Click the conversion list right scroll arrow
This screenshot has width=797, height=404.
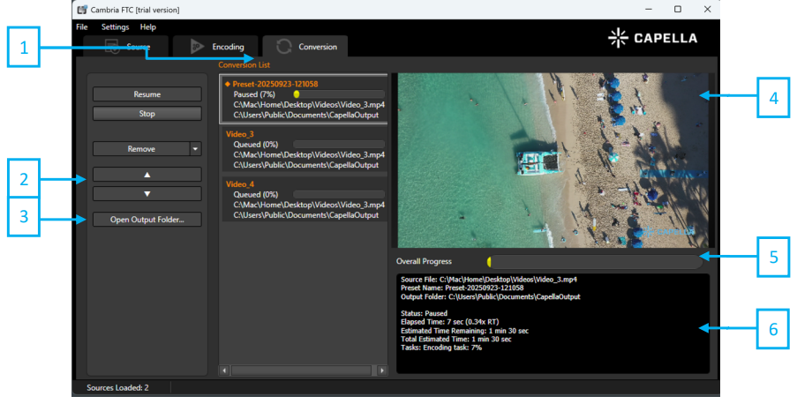(382, 370)
